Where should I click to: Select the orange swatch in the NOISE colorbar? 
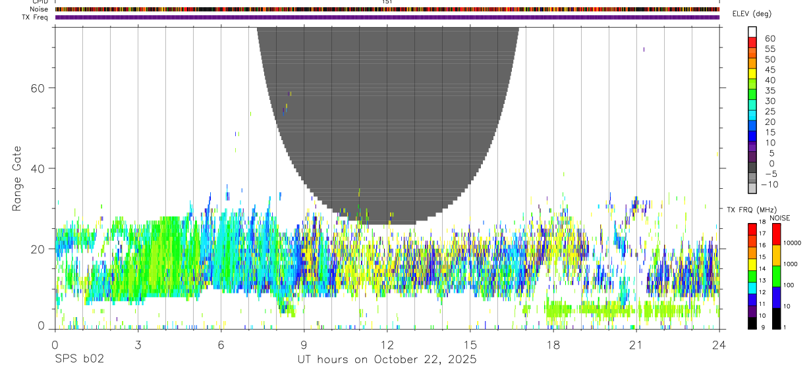coord(776,255)
